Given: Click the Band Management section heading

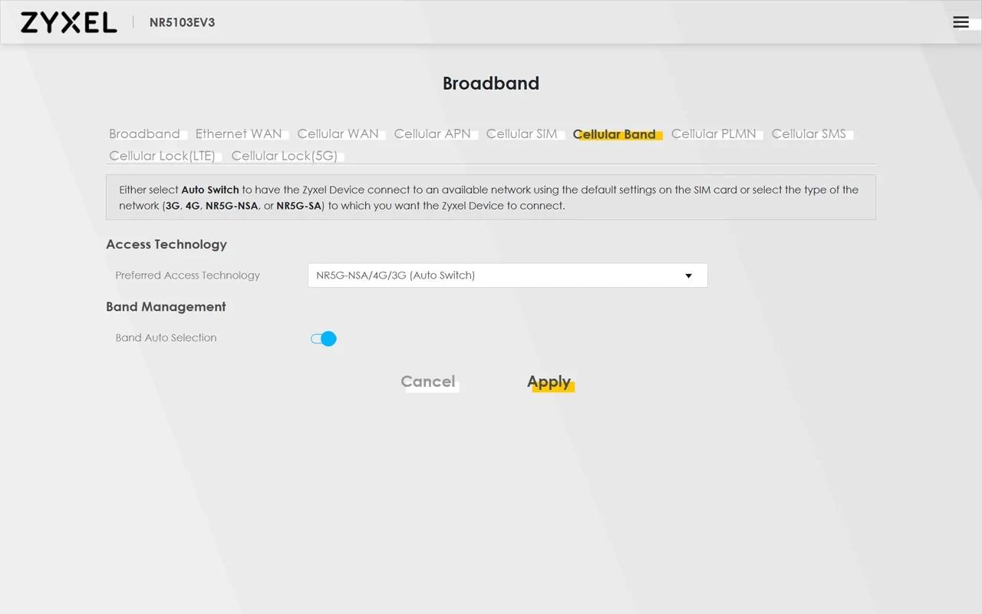Looking at the screenshot, I should pos(166,307).
